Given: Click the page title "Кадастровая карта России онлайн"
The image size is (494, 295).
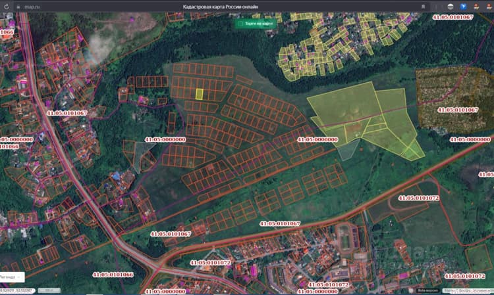Looking at the screenshot, I should point(221,7).
